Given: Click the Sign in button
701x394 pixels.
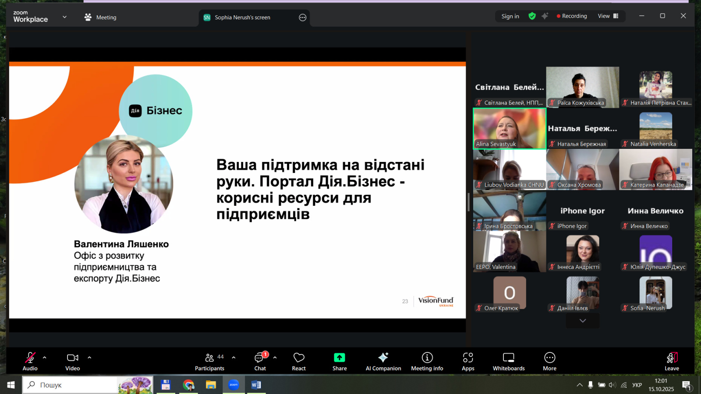Looking at the screenshot, I should pos(510,16).
